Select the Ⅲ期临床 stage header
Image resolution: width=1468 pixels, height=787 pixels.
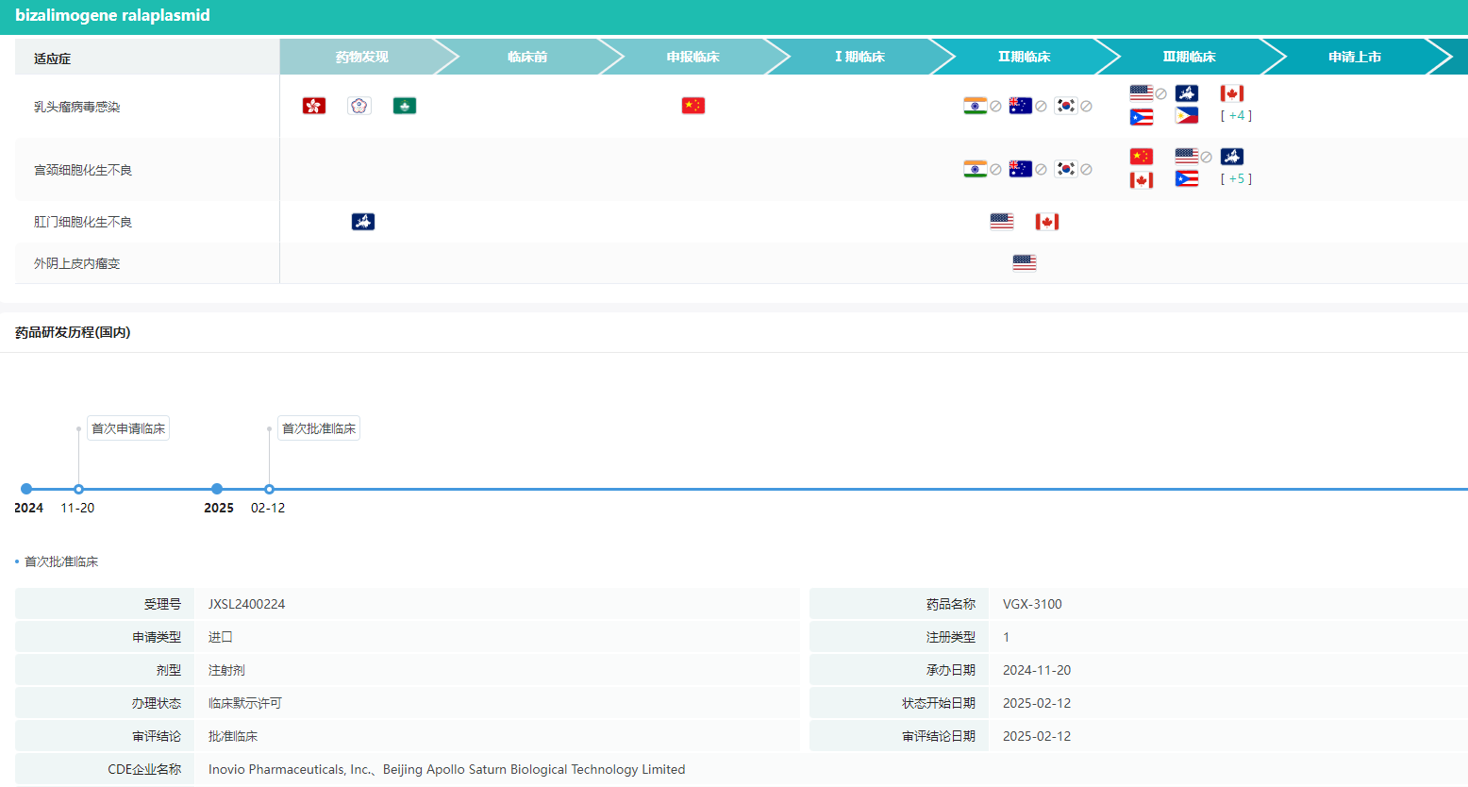coord(1189,57)
